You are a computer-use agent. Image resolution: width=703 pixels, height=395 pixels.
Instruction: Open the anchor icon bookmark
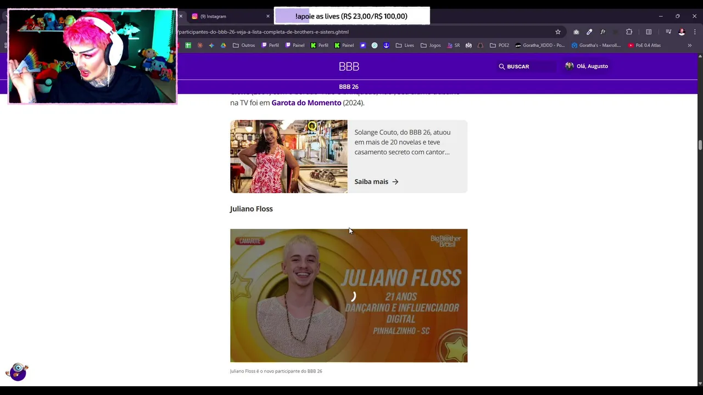coord(386,46)
